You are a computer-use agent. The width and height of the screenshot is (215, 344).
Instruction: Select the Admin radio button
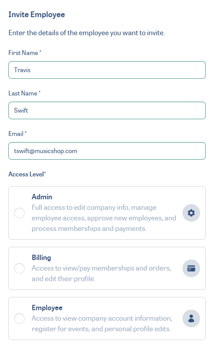point(19,213)
